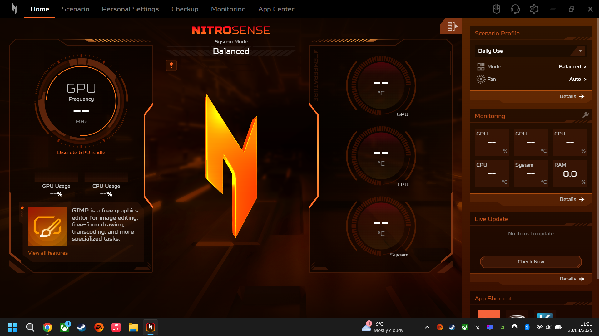This screenshot has width=599, height=336.
Task: Open Apple Music from the taskbar
Action: click(116, 327)
